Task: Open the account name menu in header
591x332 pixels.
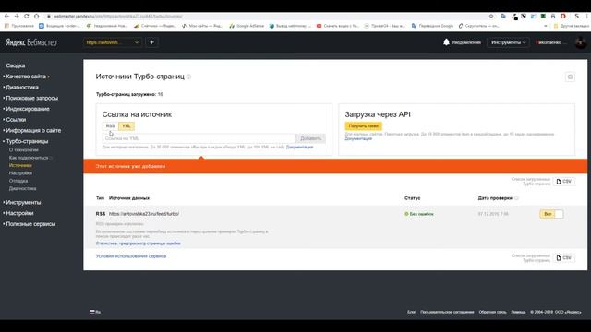Action: point(550,42)
